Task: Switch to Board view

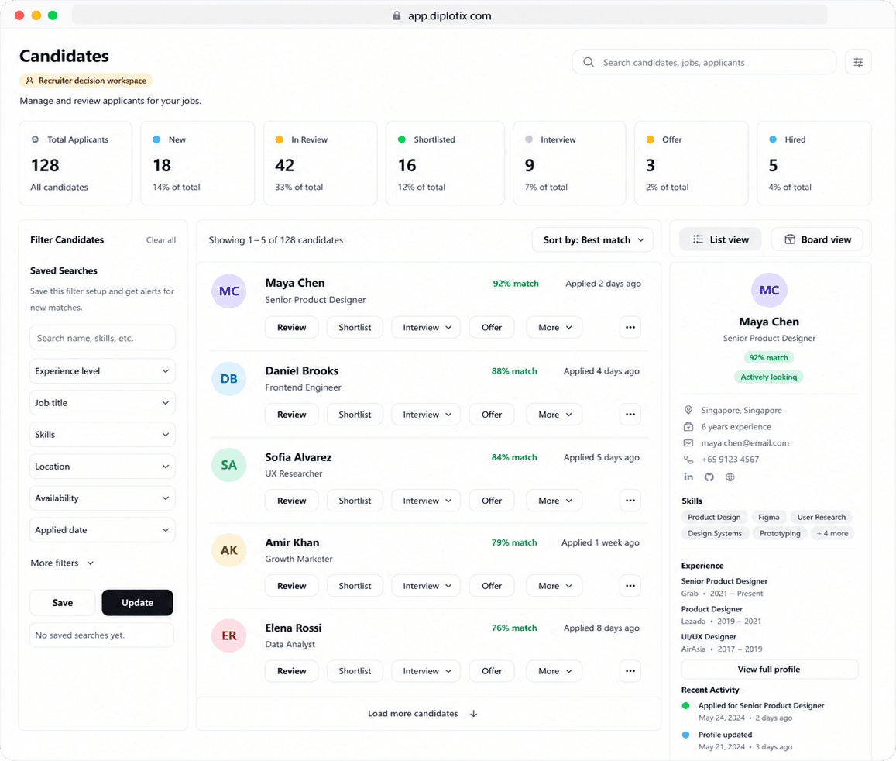Action: (817, 239)
